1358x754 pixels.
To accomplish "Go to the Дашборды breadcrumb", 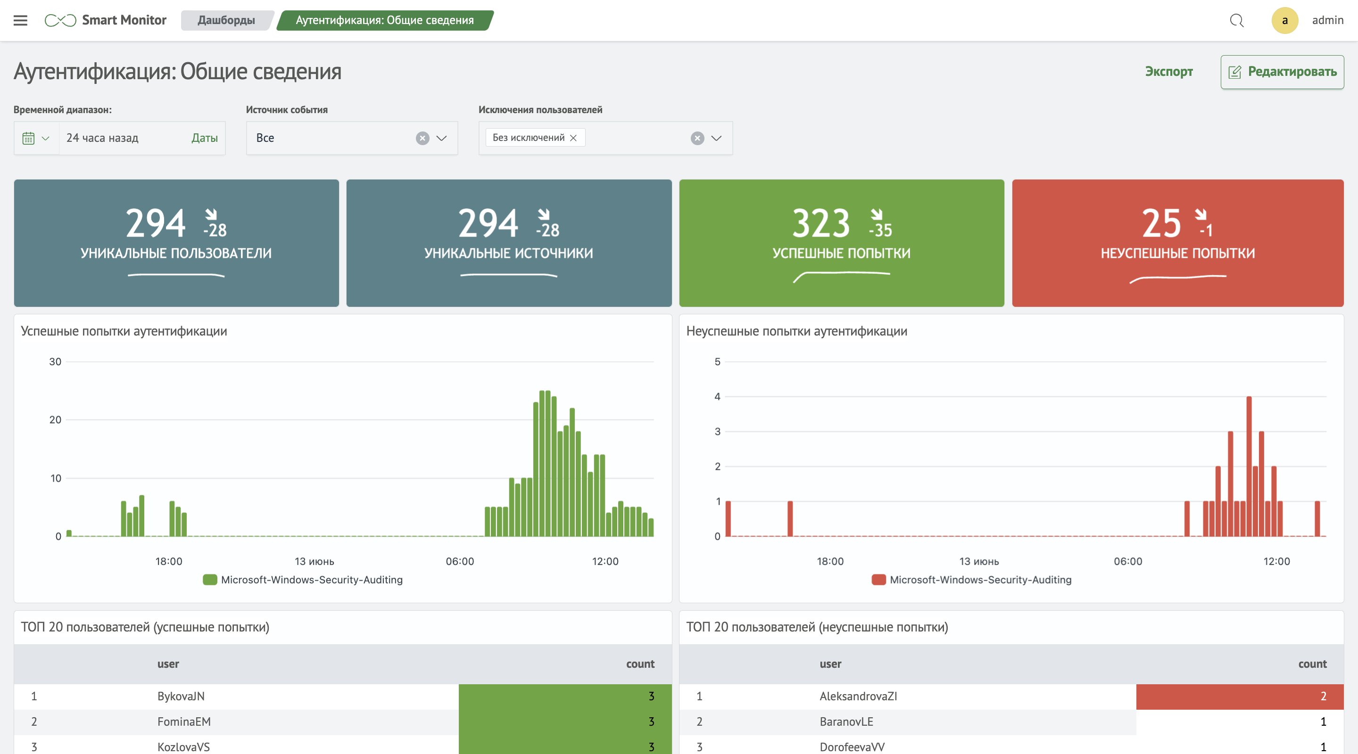I will [226, 20].
